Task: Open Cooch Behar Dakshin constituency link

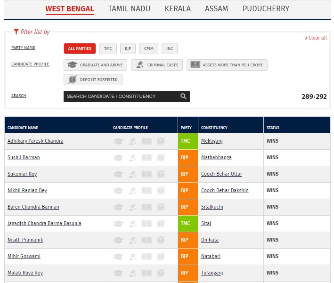Action: click(x=225, y=190)
